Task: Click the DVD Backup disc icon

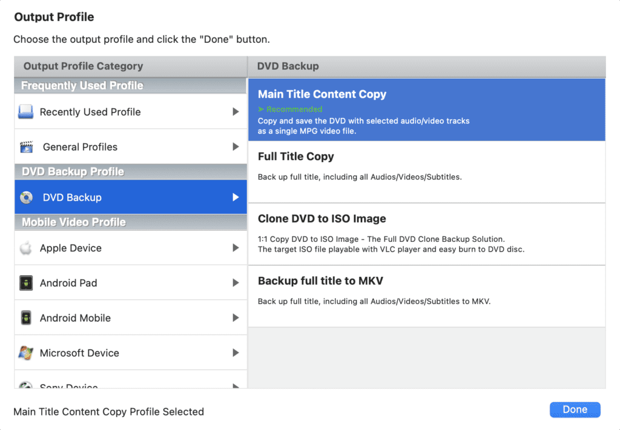Action: tap(27, 197)
